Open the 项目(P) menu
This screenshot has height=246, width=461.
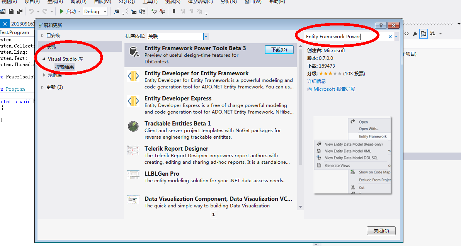tap(32, 2)
